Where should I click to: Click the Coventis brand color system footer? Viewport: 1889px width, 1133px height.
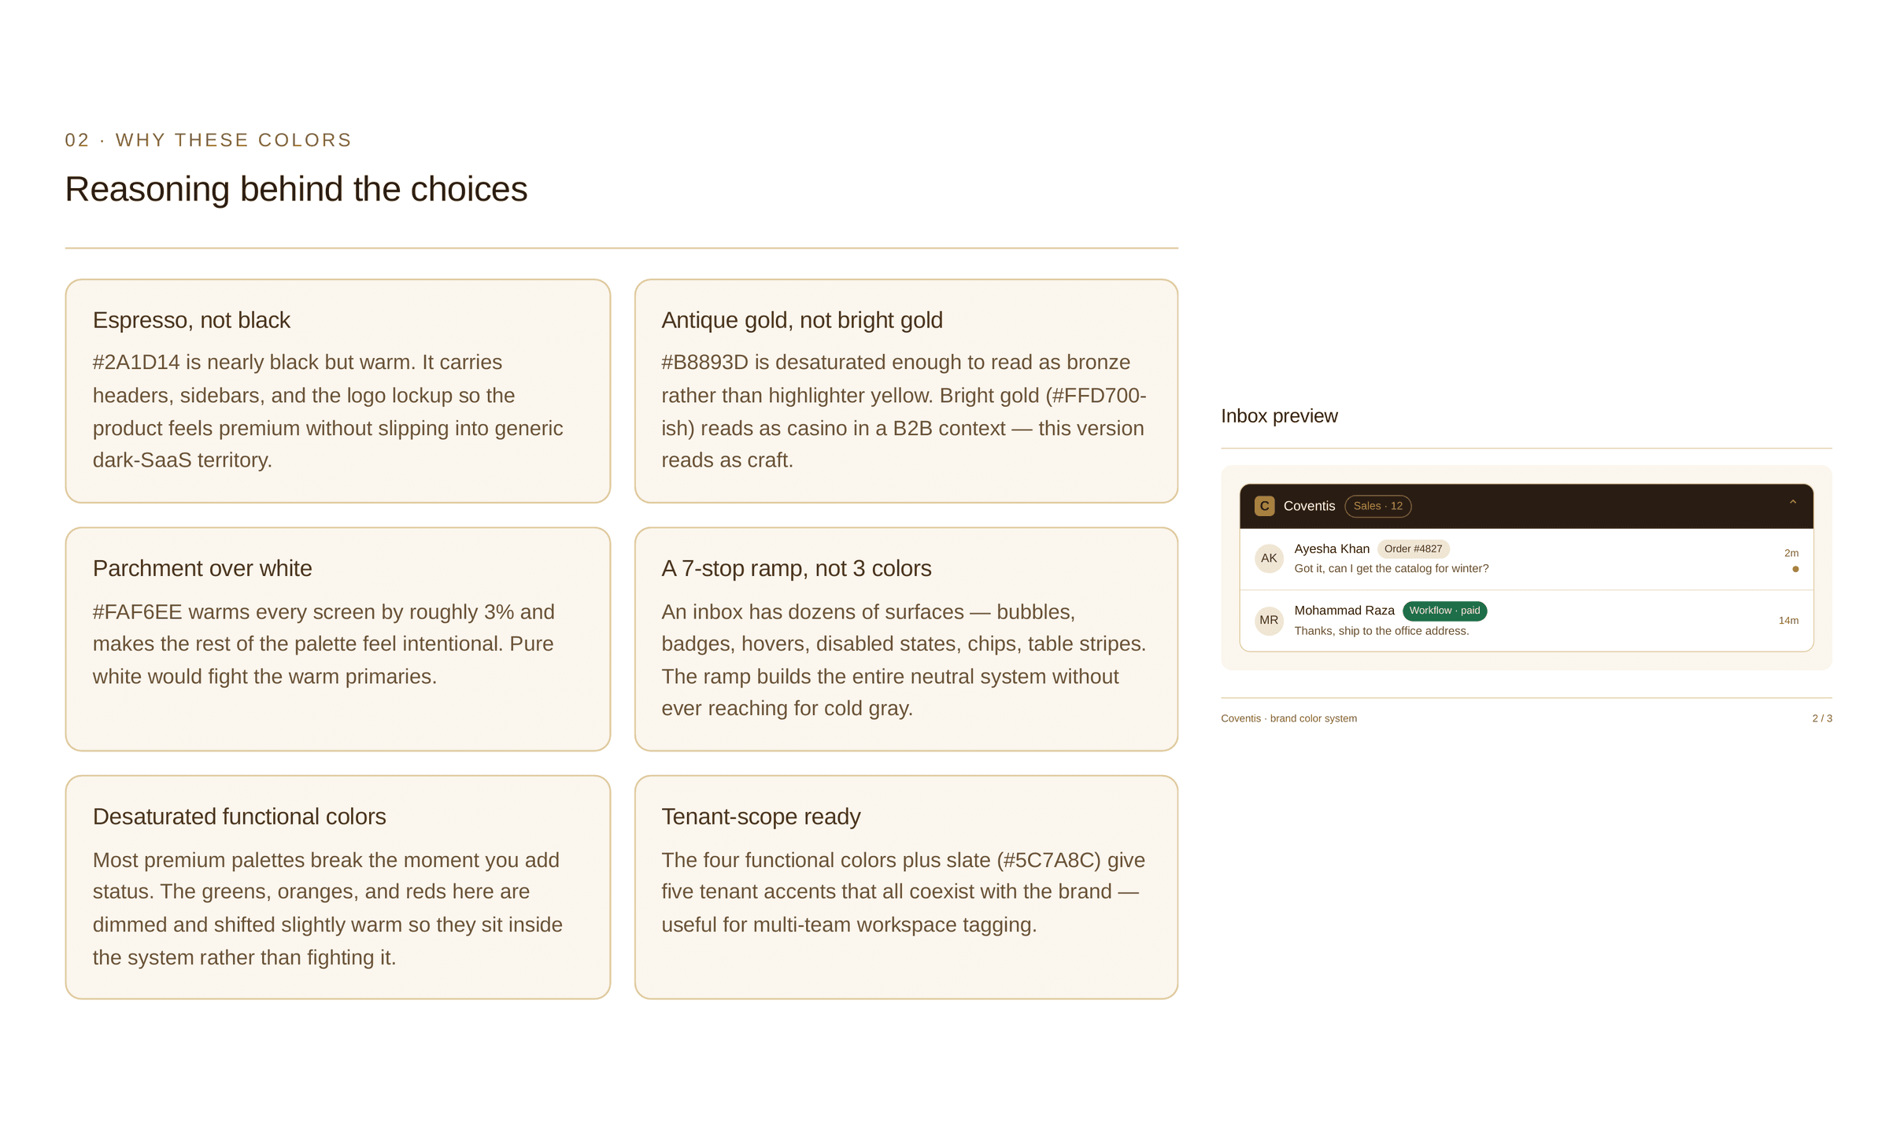point(1288,718)
